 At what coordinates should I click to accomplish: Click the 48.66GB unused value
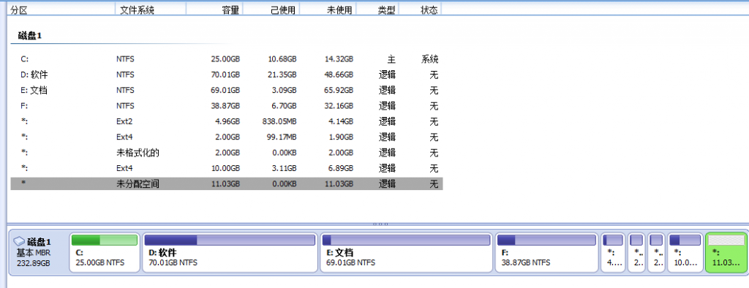pos(338,75)
